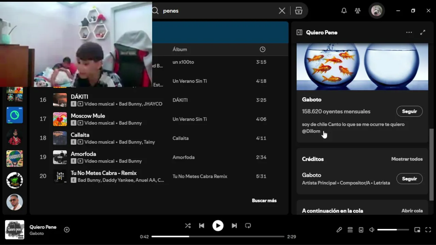Click the video icon on DÁKITI row

[x=80, y=104]
